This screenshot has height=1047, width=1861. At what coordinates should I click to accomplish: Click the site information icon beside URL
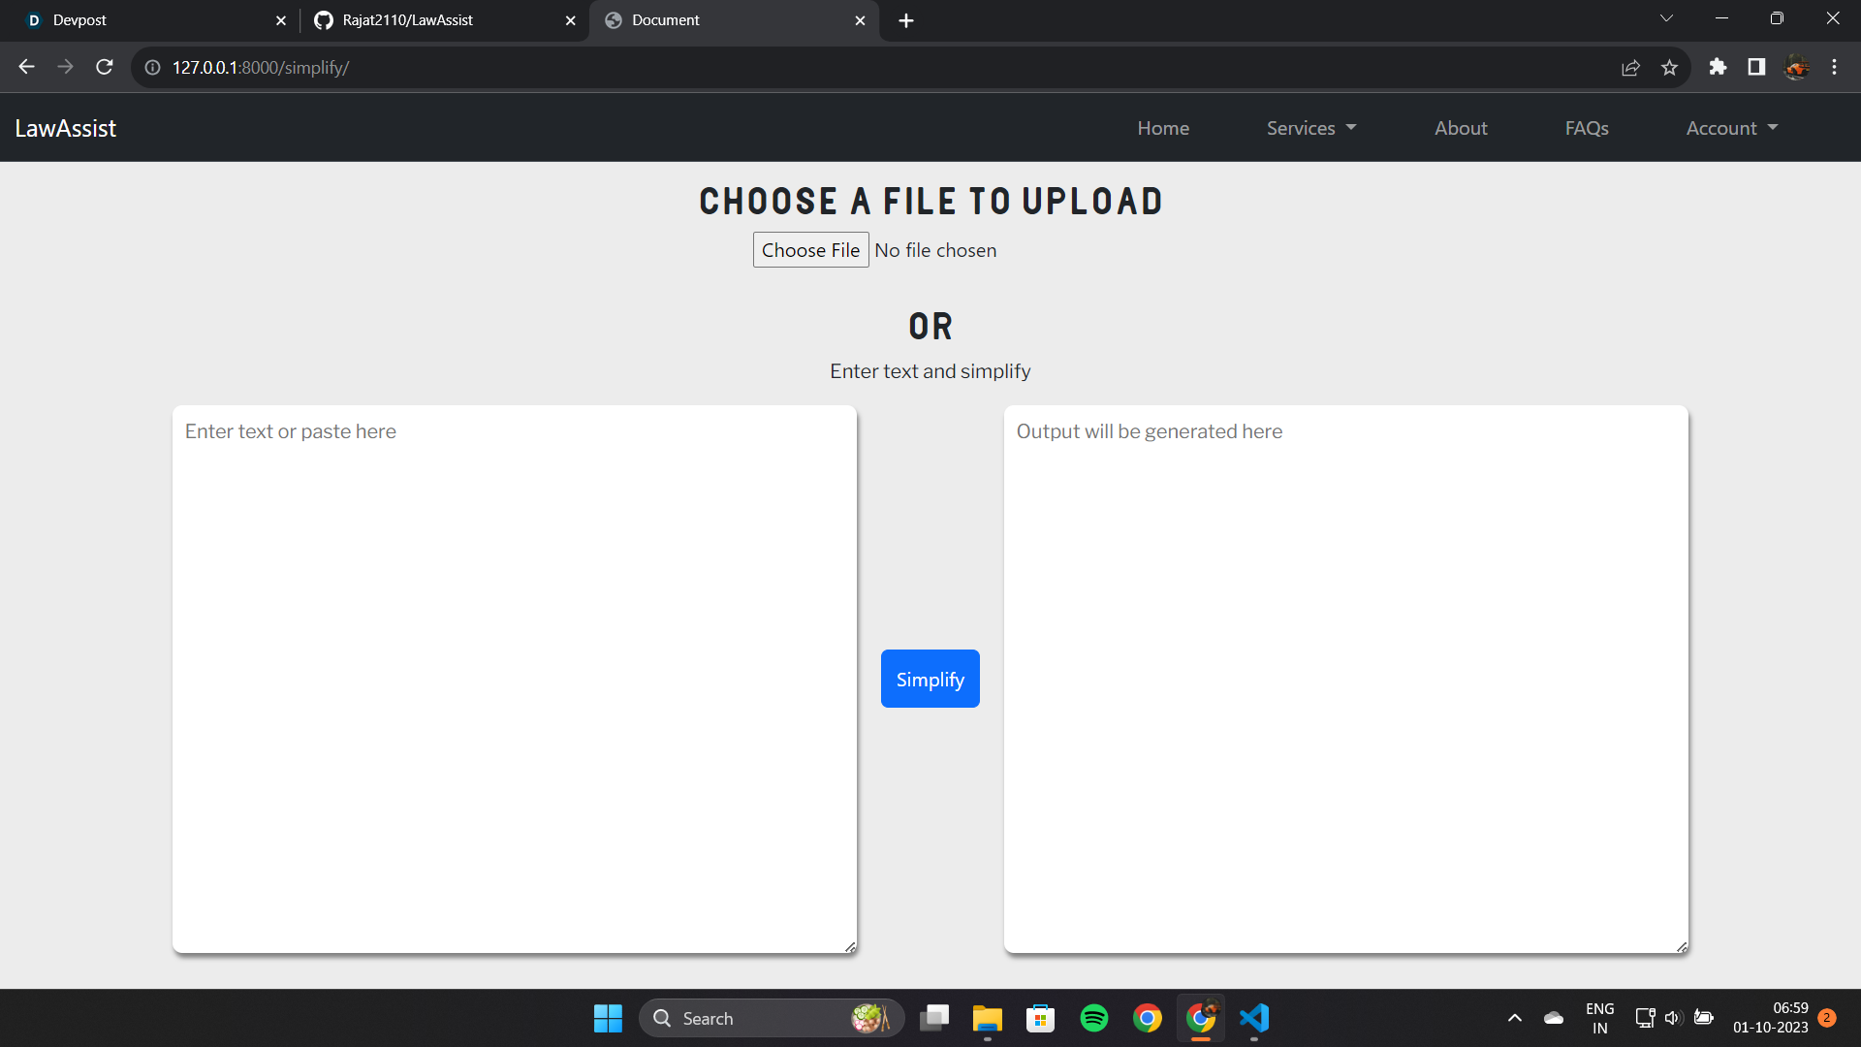click(152, 67)
